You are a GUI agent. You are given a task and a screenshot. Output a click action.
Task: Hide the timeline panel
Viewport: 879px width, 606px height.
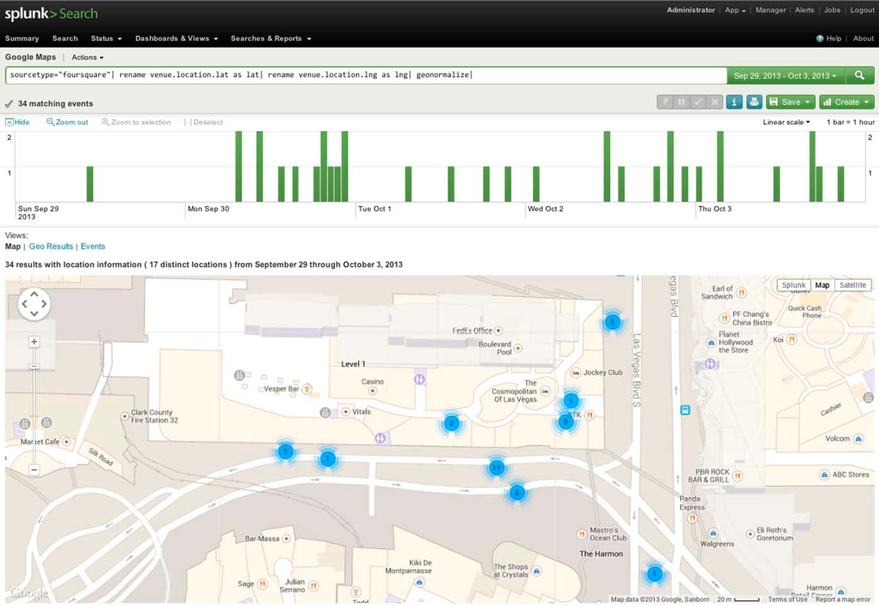coord(18,122)
